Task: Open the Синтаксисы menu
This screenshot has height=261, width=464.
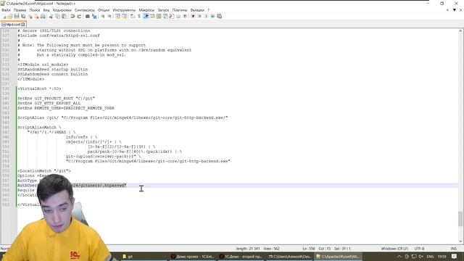Action: 85,10
